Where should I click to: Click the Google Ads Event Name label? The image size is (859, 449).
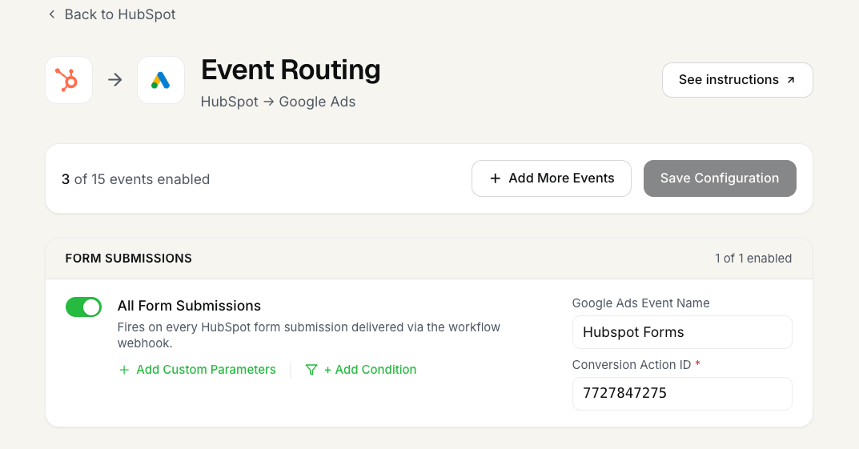641,303
